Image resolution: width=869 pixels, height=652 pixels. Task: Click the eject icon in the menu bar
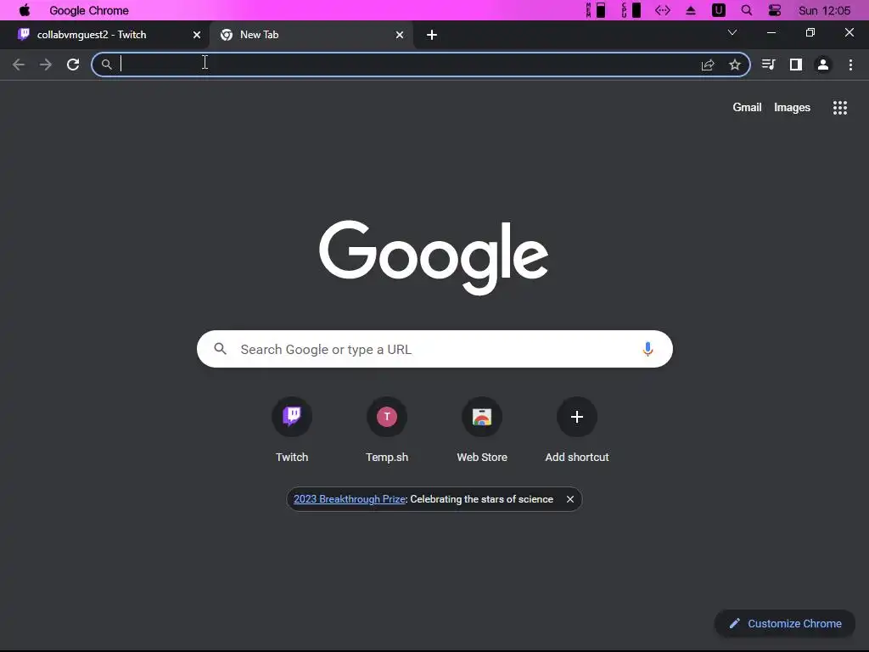(691, 10)
